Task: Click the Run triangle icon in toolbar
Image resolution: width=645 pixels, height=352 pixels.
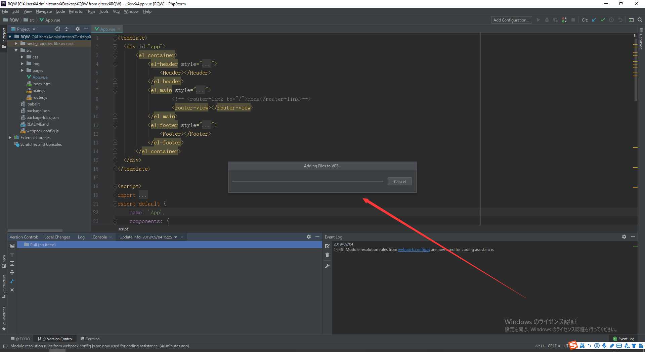Action: coord(538,20)
